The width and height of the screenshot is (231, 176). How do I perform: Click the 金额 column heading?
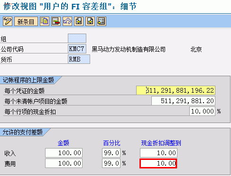[x=64, y=143]
